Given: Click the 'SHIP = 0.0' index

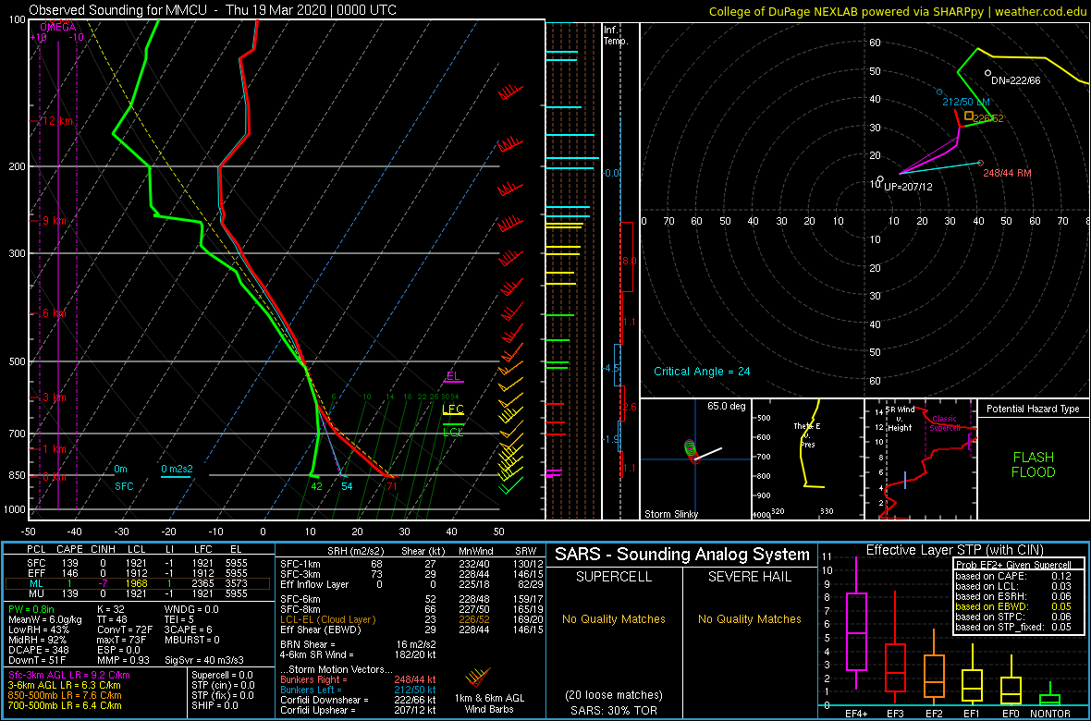Looking at the screenshot, I should [217, 704].
